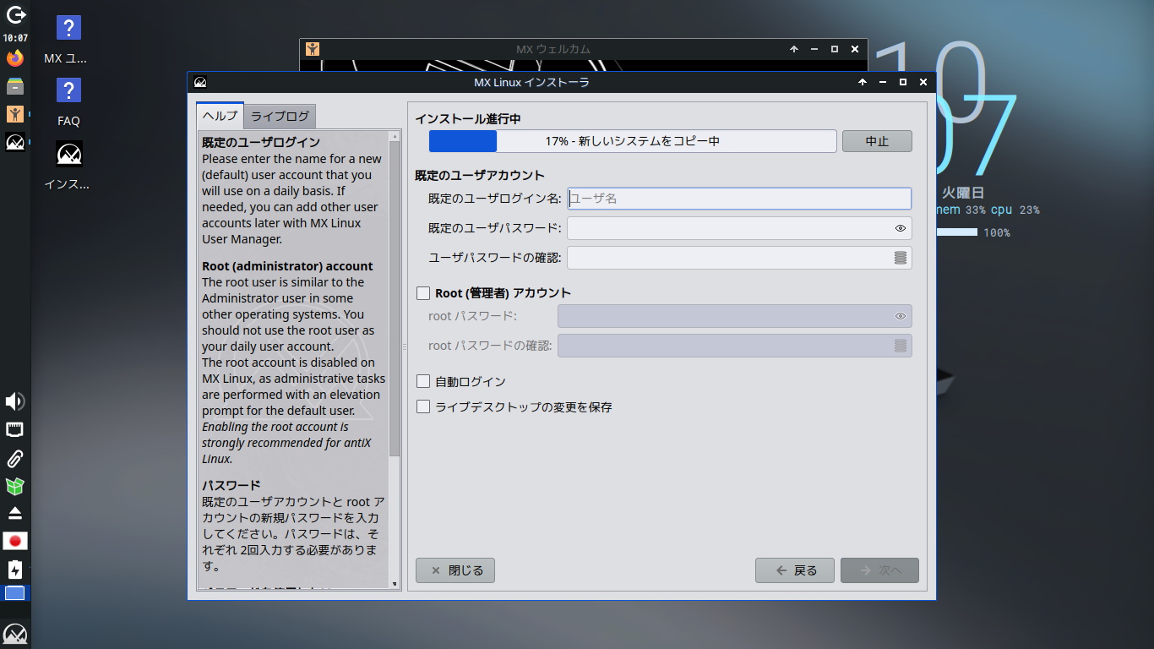1154x649 pixels.
Task: Click the root パスワード input field
Action: coord(735,316)
